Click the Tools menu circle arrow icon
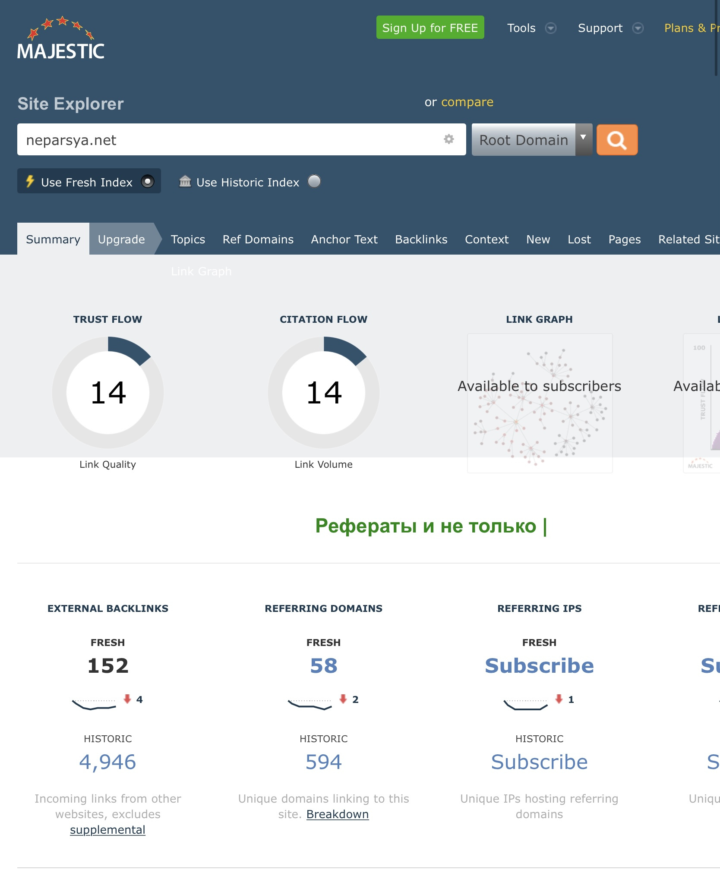Image resolution: width=720 pixels, height=879 pixels. point(550,28)
